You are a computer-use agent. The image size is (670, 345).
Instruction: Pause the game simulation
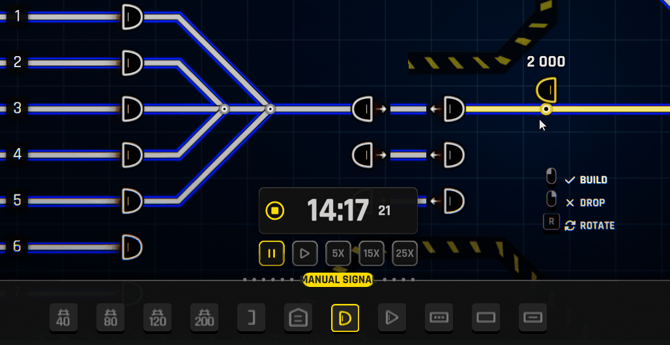(x=272, y=253)
